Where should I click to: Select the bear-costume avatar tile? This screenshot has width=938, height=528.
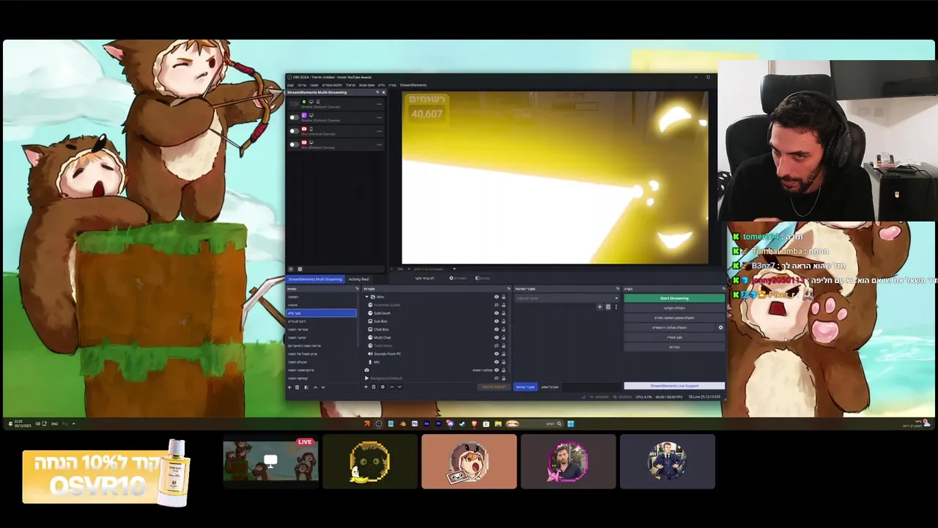coord(469,461)
